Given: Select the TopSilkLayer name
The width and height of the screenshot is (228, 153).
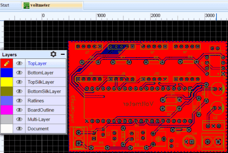Looking at the screenshot, I should [x=41, y=82].
